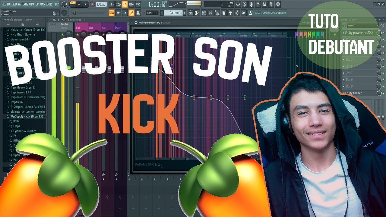Enable wait for input before recording
The height and width of the screenshot is (217, 386).
coord(118,4)
